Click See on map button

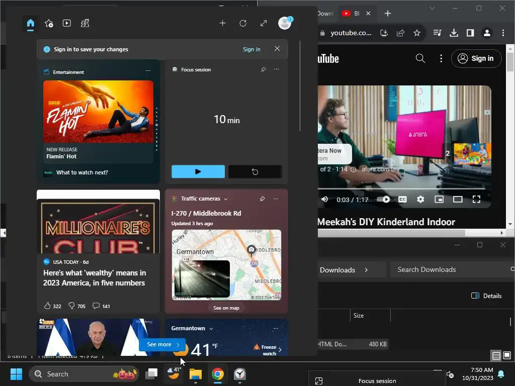pos(226,308)
